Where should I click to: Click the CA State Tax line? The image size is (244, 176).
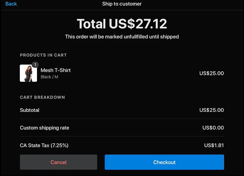coord(44,145)
